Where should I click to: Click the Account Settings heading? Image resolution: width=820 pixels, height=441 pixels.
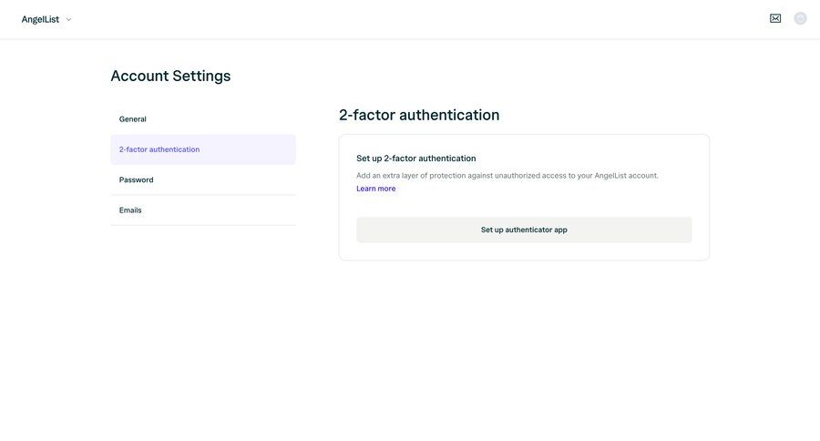pyautogui.click(x=170, y=76)
